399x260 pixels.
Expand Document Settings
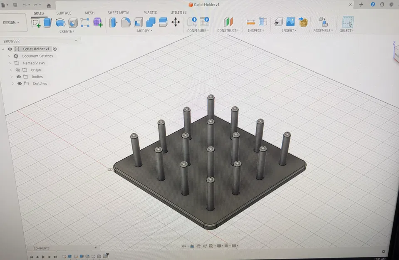coord(9,56)
